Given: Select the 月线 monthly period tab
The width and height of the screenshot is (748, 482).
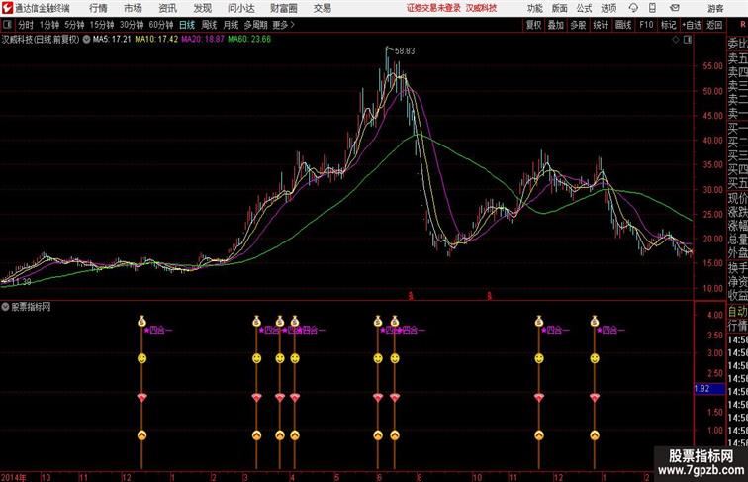Looking at the screenshot, I should 231,25.
